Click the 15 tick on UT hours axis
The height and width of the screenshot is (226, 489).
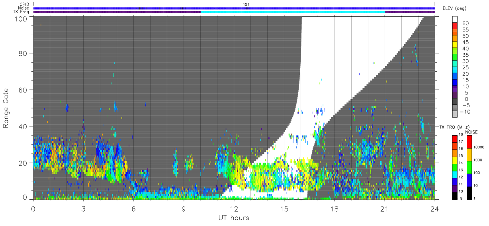pyautogui.click(x=284, y=208)
